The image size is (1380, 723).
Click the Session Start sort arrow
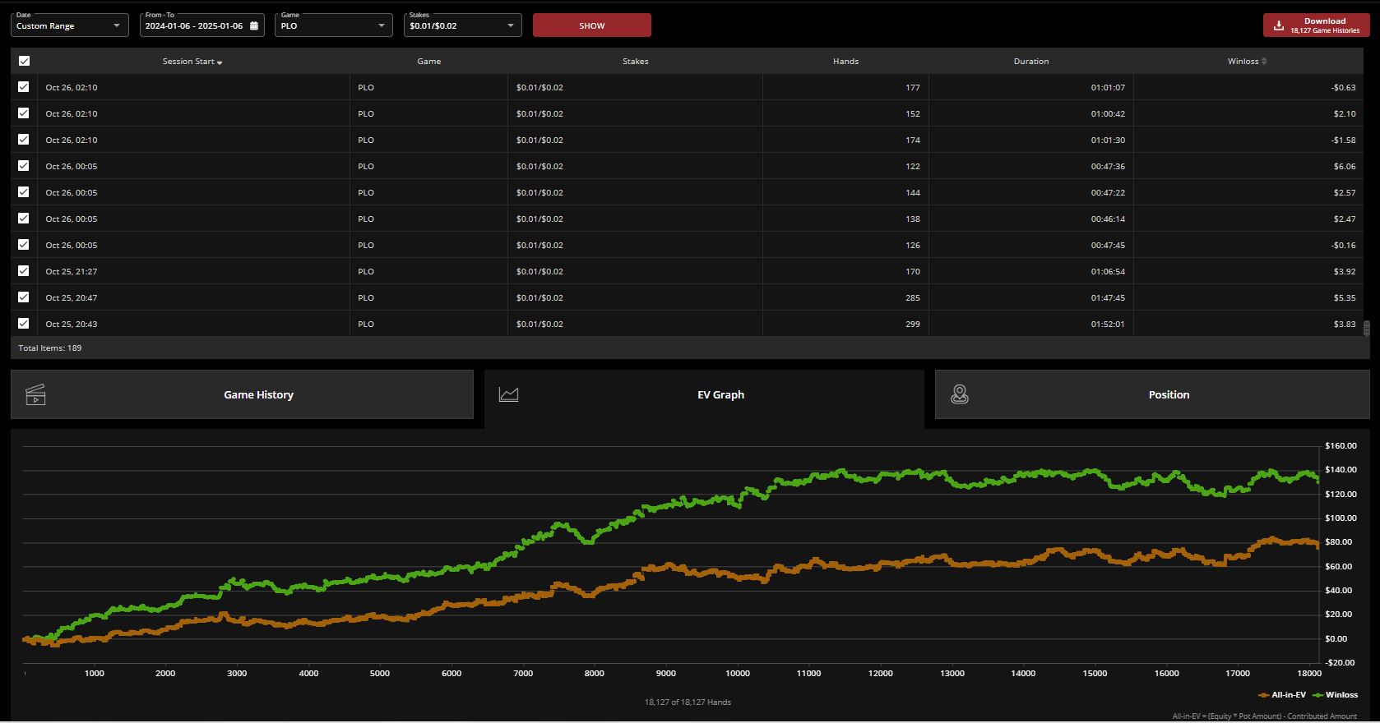tap(220, 62)
